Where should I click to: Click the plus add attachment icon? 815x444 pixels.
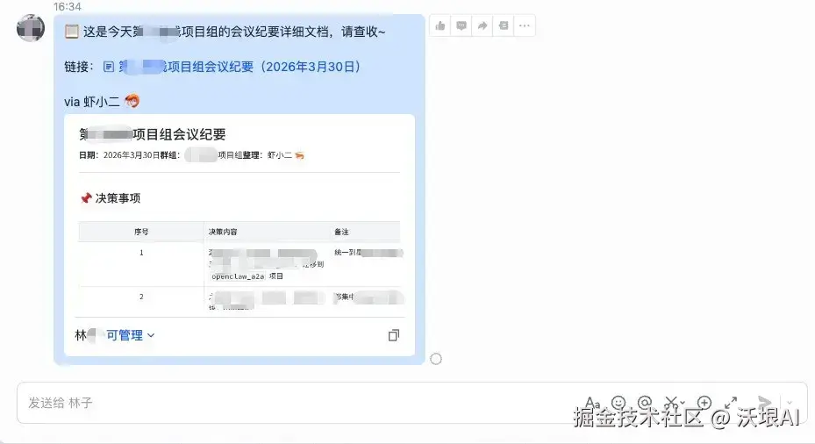704,403
